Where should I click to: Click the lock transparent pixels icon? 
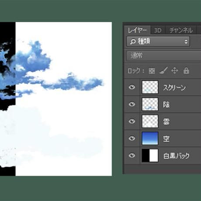[x=152, y=71]
